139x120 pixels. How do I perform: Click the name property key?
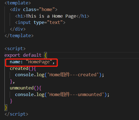point(15,62)
